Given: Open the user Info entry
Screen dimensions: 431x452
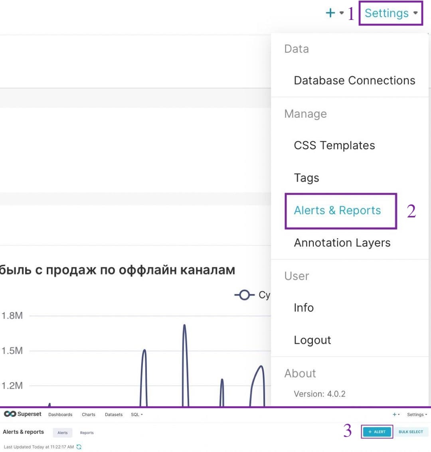Looking at the screenshot, I should coord(304,308).
